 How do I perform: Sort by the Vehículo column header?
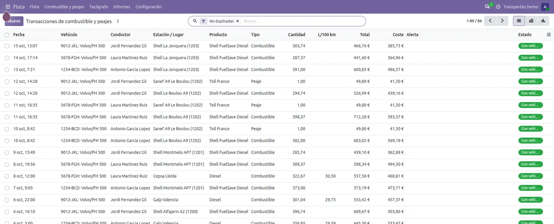pyautogui.click(x=69, y=35)
